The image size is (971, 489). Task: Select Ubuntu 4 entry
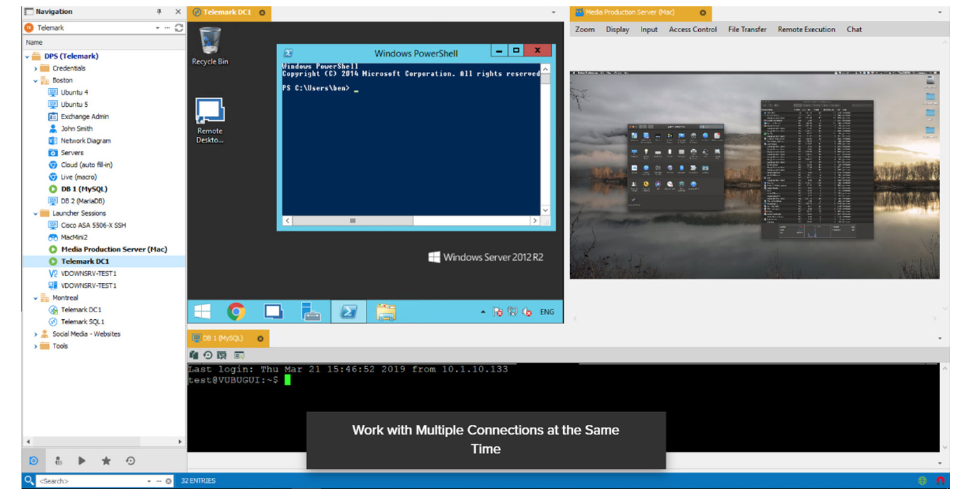tap(74, 92)
